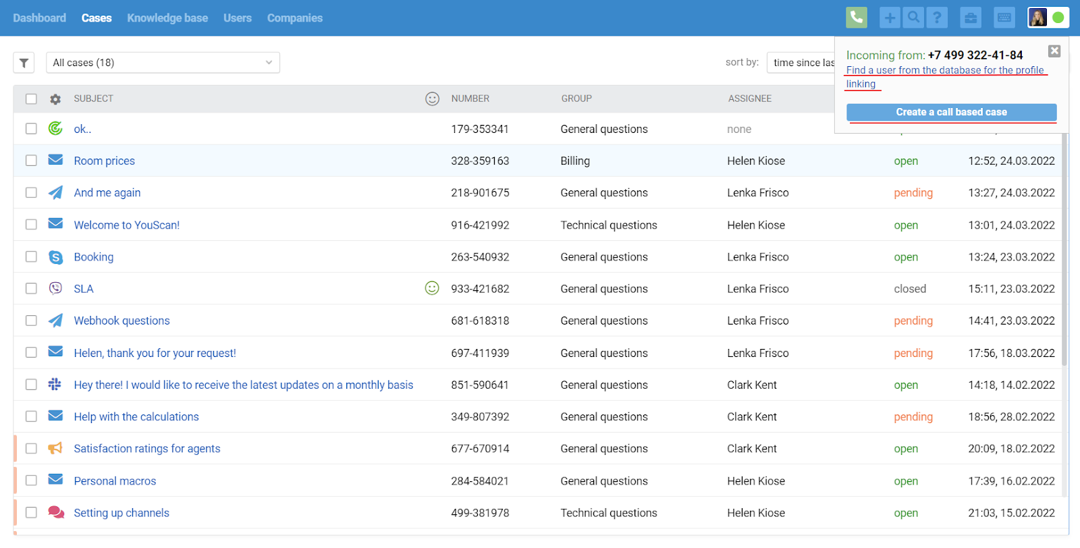Open the Personal macros case
Screen dimensions: 1080x548
(x=115, y=481)
